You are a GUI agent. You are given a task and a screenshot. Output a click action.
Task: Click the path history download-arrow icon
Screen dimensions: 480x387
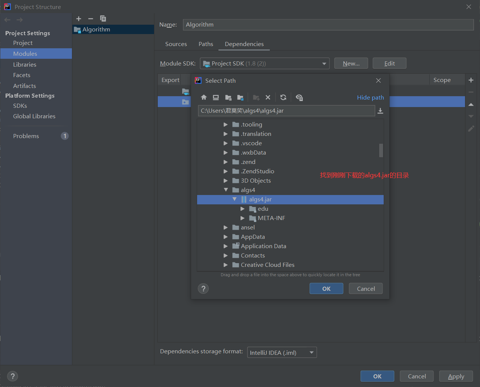380,111
